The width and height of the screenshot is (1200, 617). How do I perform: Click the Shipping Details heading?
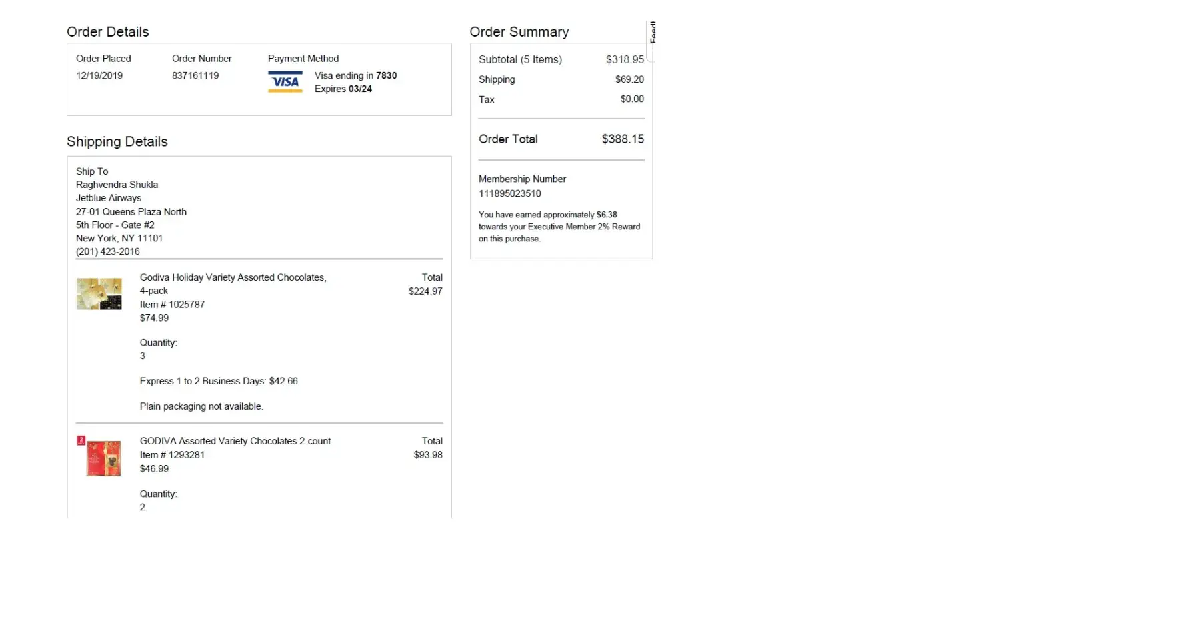117,141
